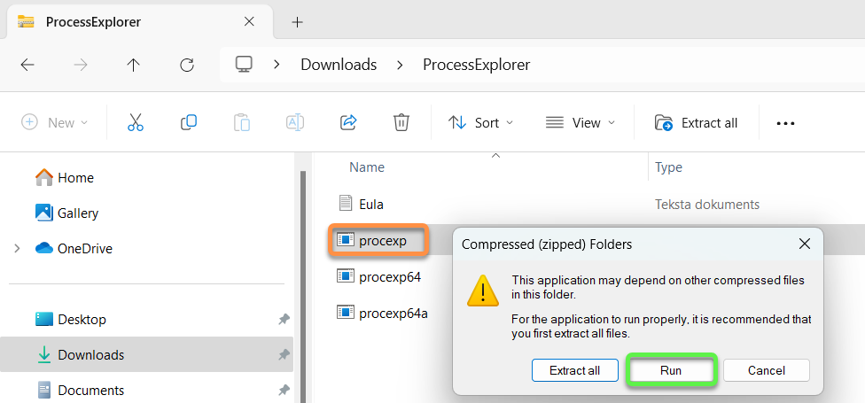
Task: Open Documents in navigation pane
Action: coord(91,391)
